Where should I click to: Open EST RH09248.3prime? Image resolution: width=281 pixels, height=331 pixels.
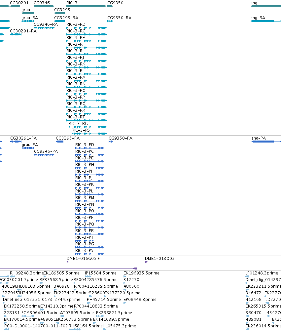click(x=13, y=276)
